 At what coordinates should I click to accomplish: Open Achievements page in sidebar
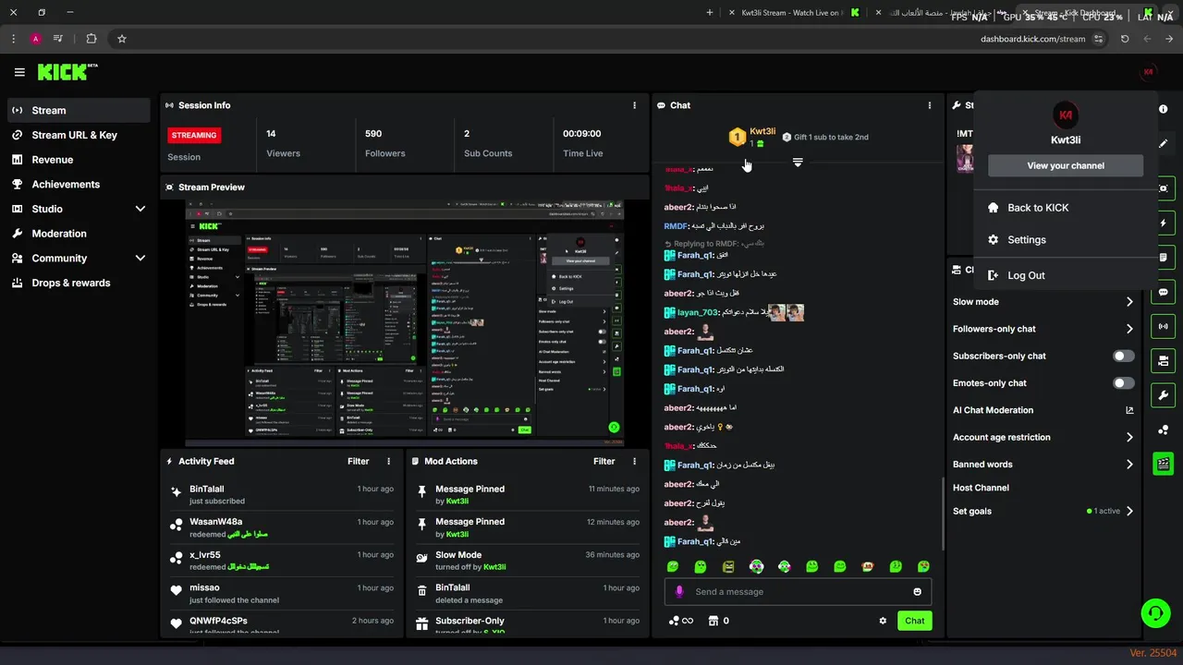79,184
